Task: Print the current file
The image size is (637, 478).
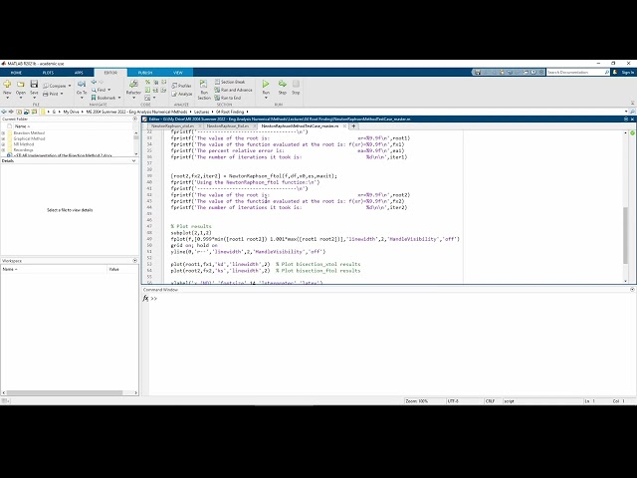Action: click(53, 94)
